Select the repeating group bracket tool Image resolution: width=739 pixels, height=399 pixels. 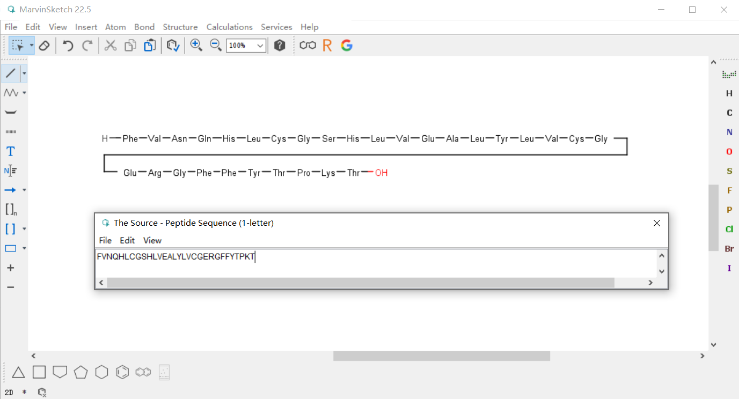tap(10, 209)
